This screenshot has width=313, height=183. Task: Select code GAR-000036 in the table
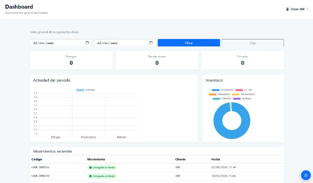[40, 167]
